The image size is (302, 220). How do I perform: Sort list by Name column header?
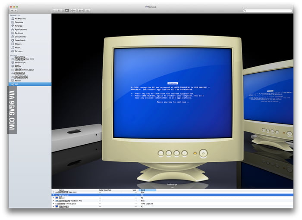coord(61,190)
